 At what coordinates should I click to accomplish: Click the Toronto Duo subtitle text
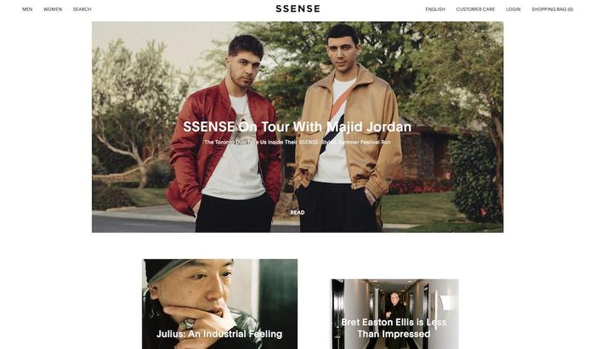coord(297,142)
